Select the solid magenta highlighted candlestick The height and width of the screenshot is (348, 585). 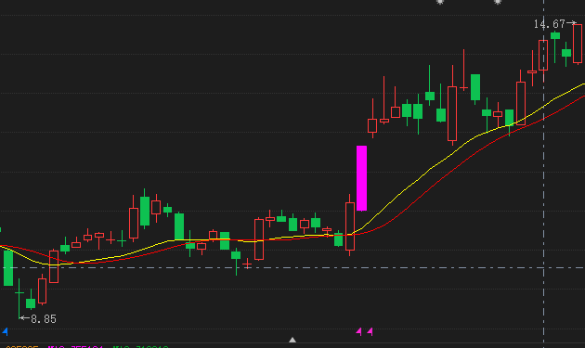tap(361, 178)
